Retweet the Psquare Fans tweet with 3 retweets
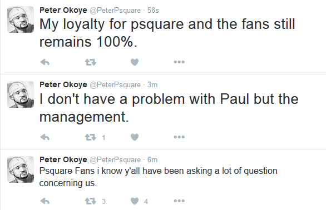This screenshot has height=210, width=326. click(x=91, y=201)
